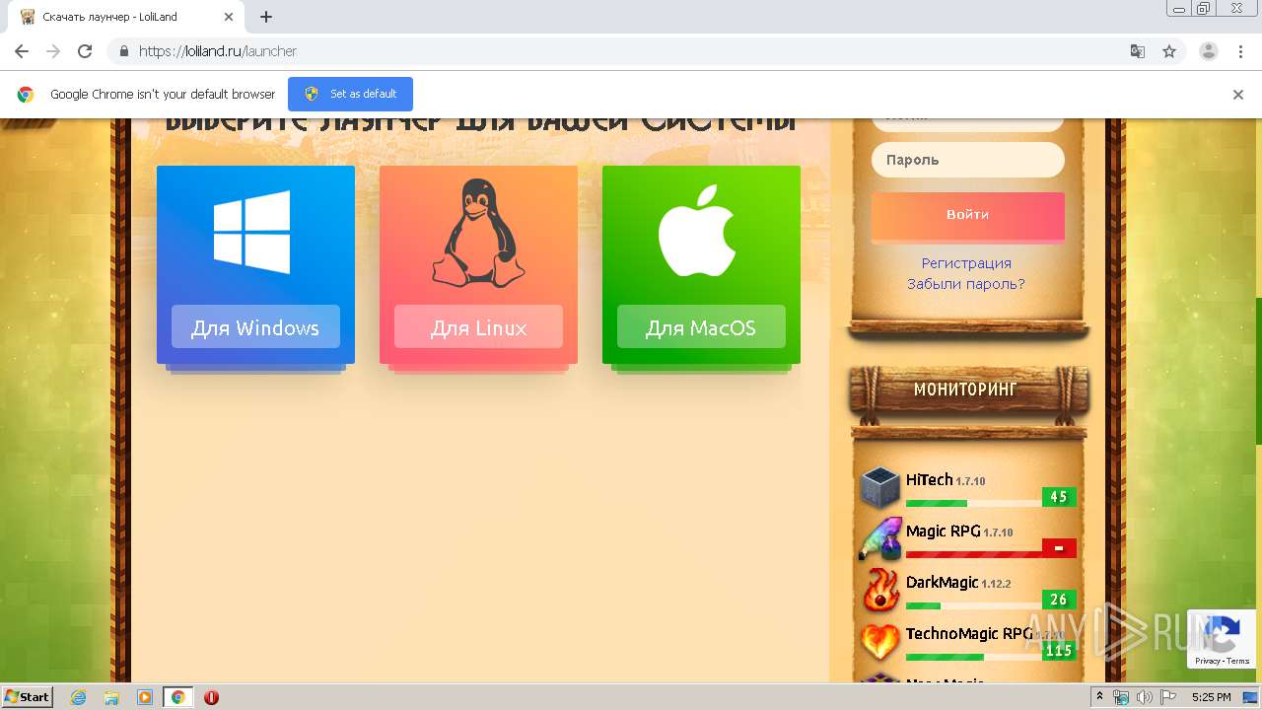Dismiss the default browser infobar
The image size is (1262, 710).
click(x=1238, y=95)
